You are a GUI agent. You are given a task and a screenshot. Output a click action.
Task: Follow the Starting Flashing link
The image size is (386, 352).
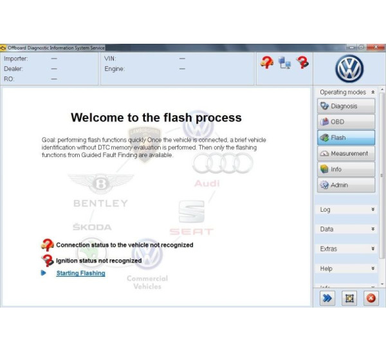pyautogui.click(x=80, y=273)
